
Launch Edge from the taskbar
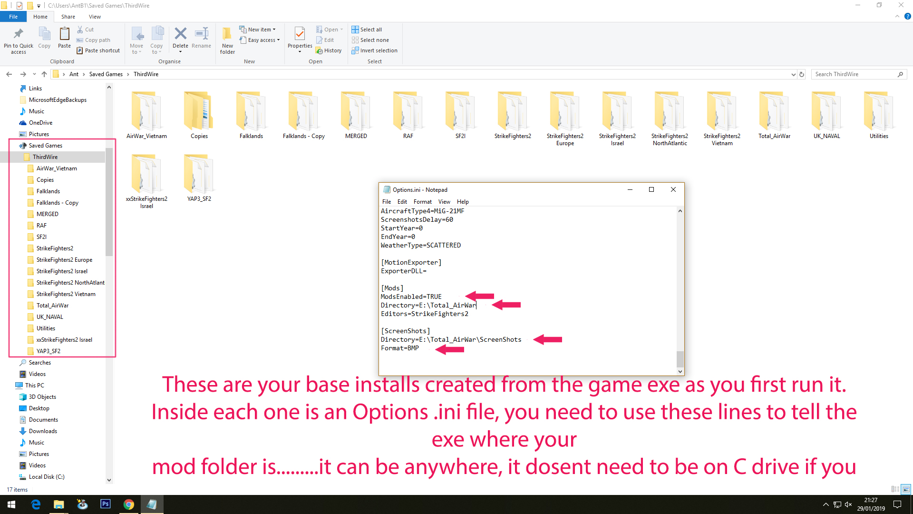coord(36,504)
